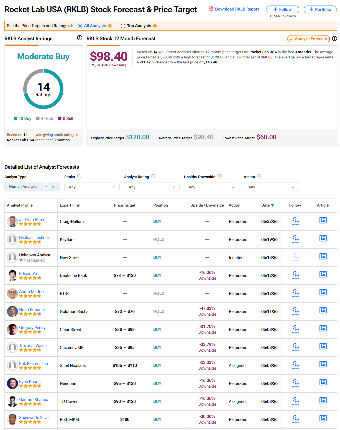Open Jeff Van Rhee analyst profile
This screenshot has width=340, height=430.
tap(32, 219)
